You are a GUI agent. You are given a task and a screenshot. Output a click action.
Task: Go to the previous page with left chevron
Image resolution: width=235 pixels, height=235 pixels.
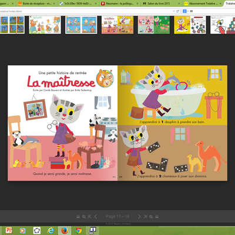click(96, 216)
